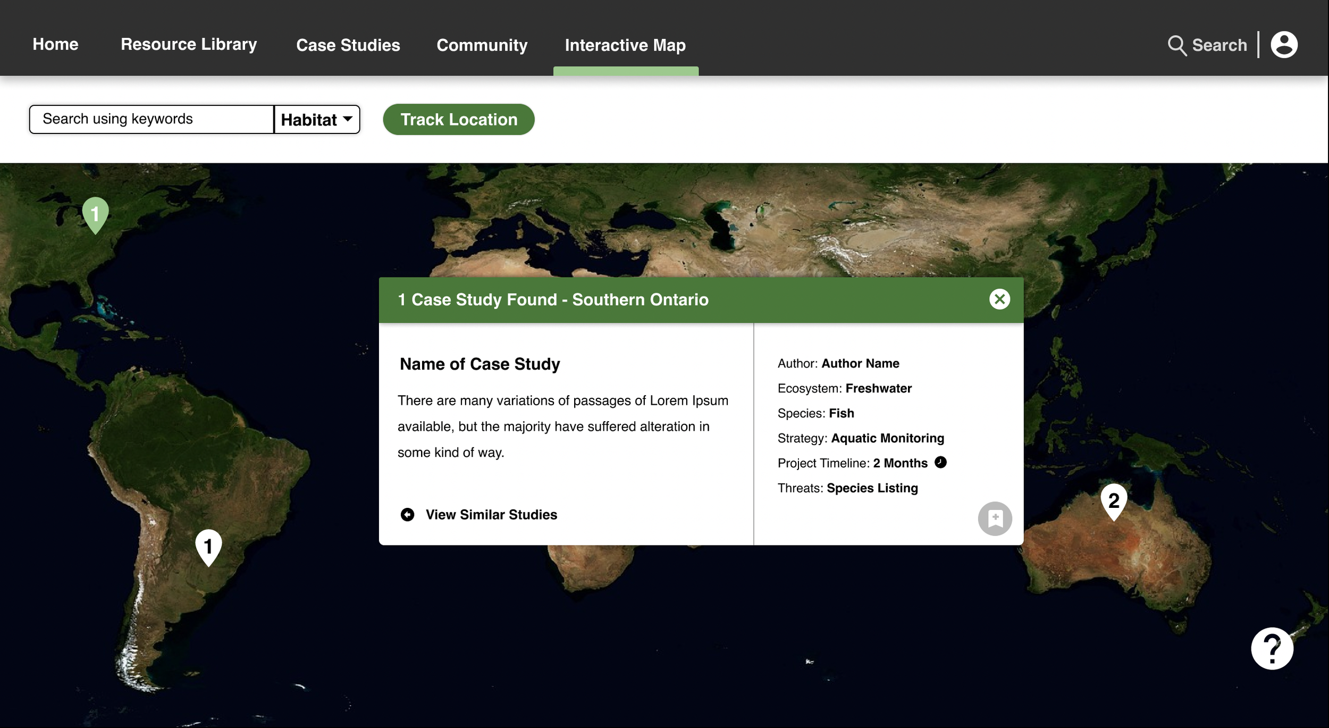Open the Search function
The width and height of the screenshot is (1329, 728).
coord(1207,45)
